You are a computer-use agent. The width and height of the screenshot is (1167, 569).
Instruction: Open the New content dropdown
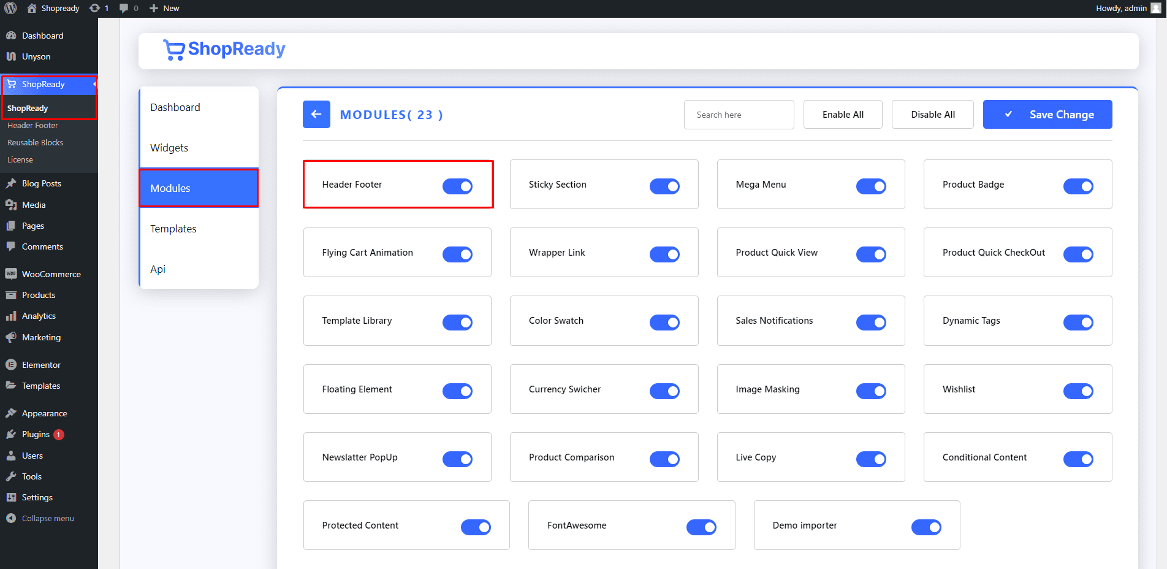(x=165, y=8)
